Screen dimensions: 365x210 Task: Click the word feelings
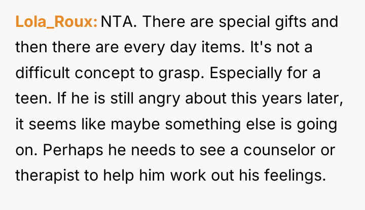tap(295, 176)
